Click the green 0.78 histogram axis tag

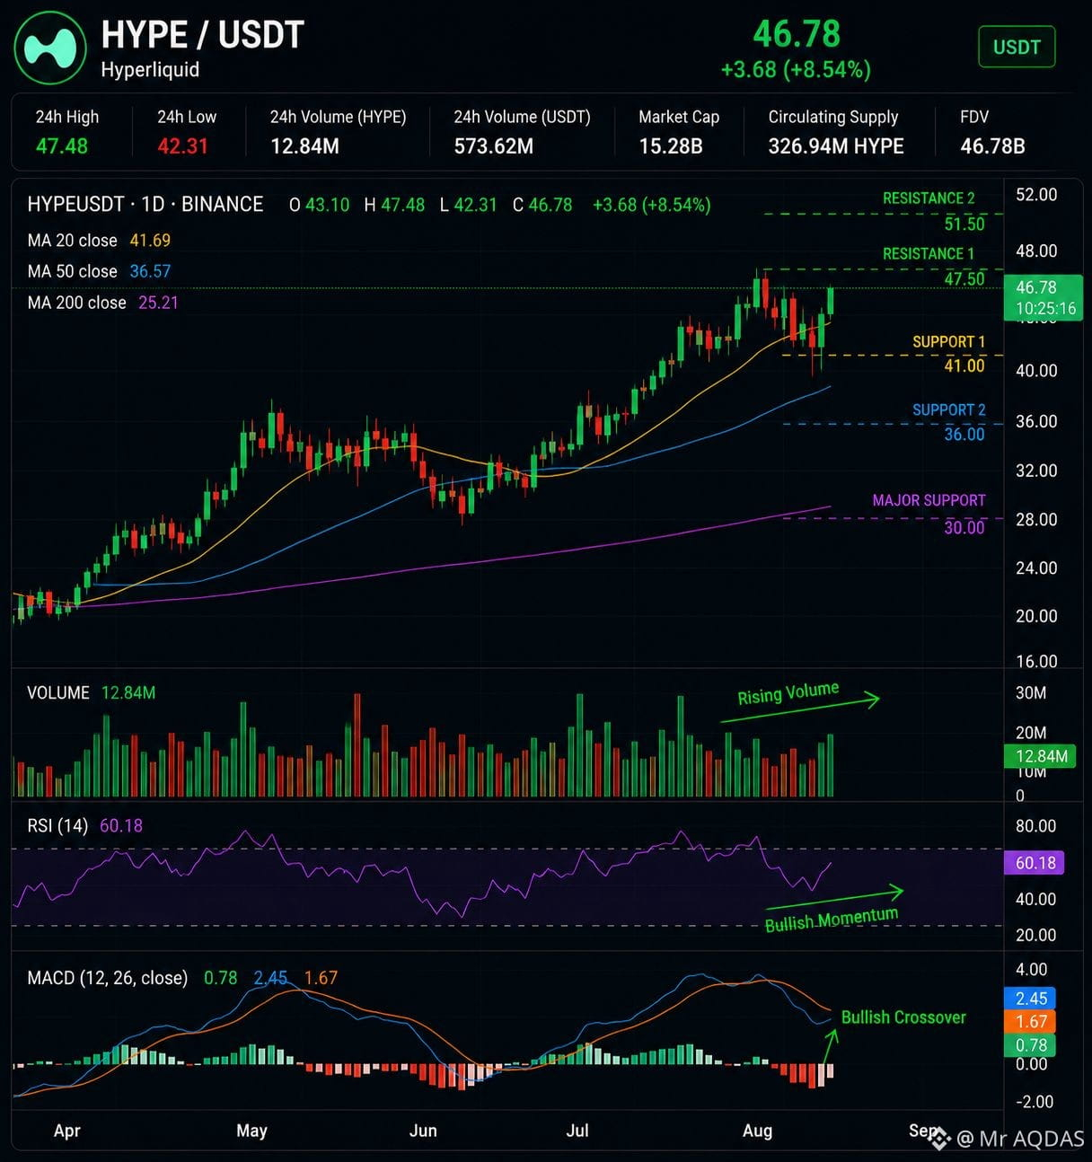pyautogui.click(x=1031, y=1045)
